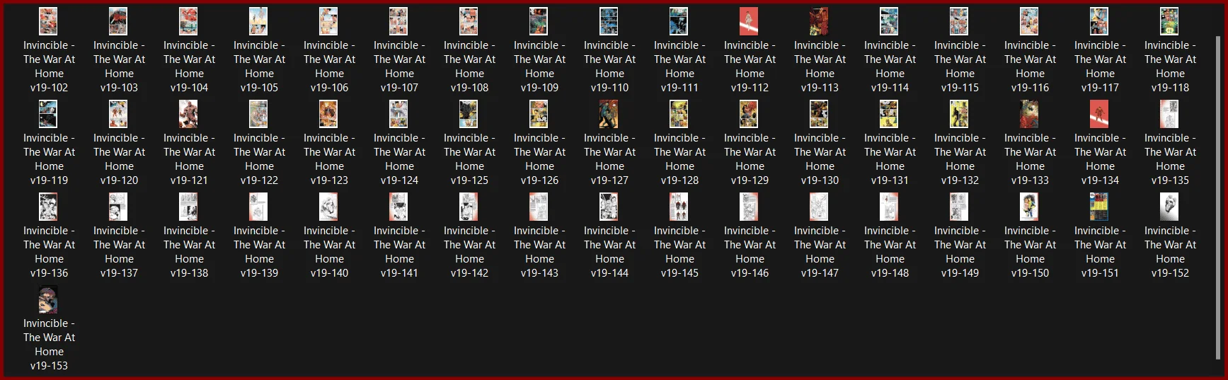This screenshot has width=1228, height=380.
Task: Click the v19-127 file icon
Action: [609, 114]
